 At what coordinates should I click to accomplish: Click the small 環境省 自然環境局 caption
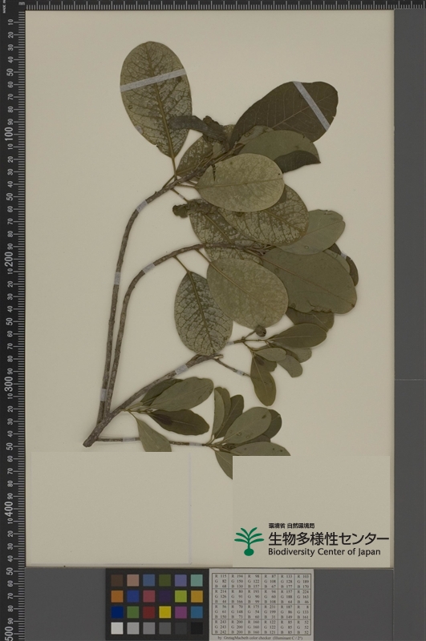pos(291,526)
